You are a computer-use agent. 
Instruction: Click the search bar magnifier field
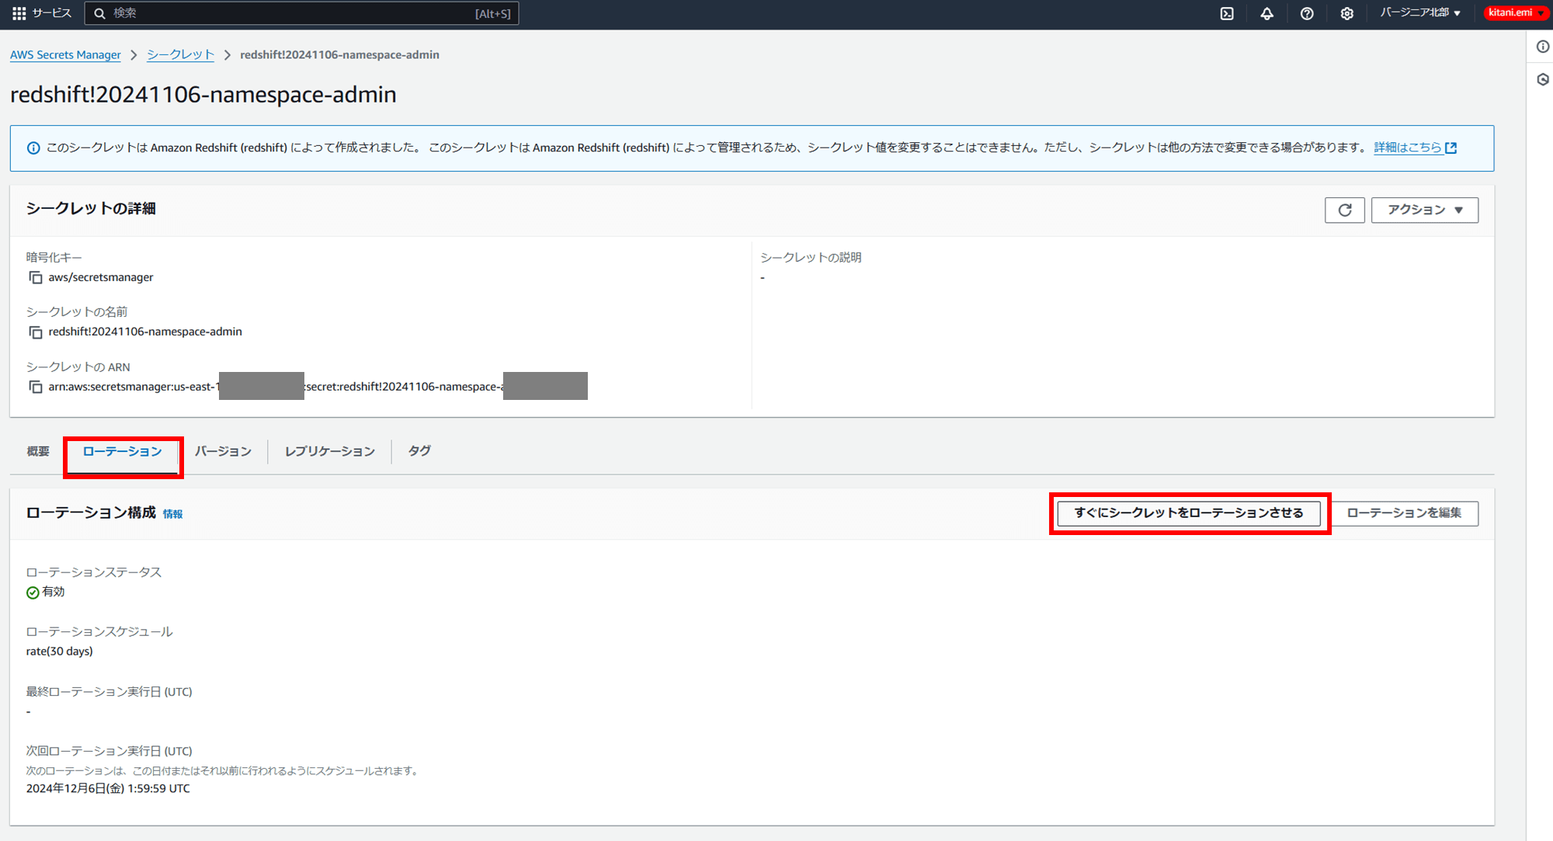(x=301, y=13)
